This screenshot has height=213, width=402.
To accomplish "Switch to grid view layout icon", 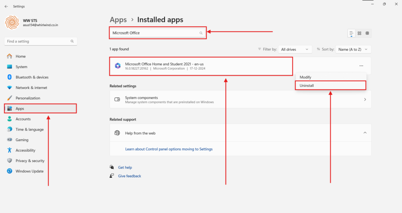I will click(359, 33).
